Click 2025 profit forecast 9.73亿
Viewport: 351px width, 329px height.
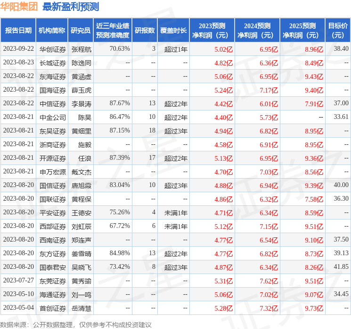coord(314,308)
